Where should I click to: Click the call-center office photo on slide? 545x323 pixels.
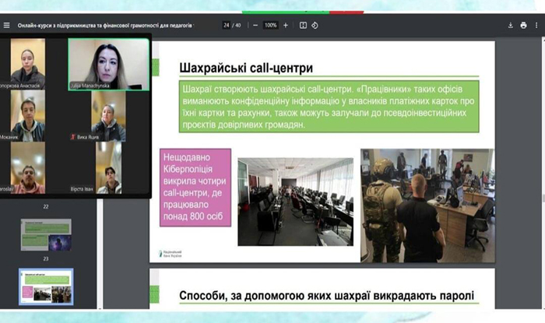tap(294, 202)
